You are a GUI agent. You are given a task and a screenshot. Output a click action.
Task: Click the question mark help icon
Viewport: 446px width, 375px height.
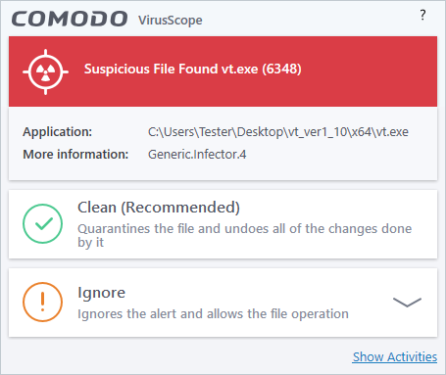(x=422, y=15)
